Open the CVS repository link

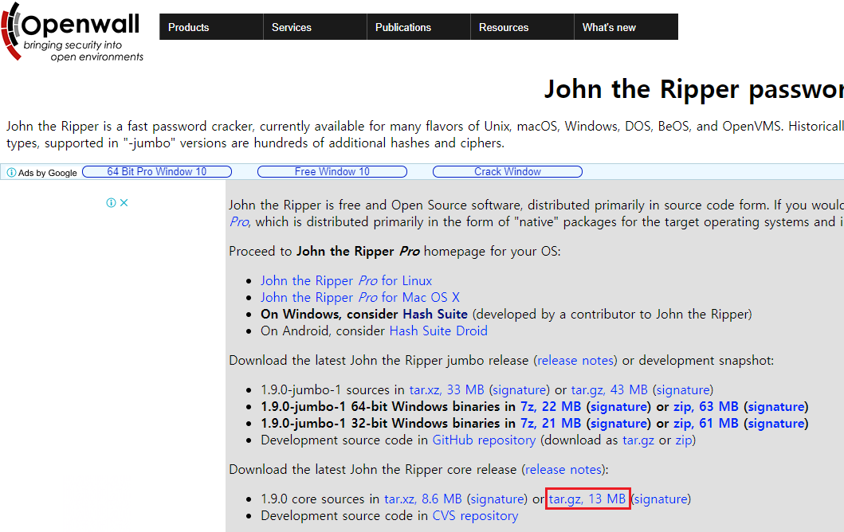tap(475, 516)
